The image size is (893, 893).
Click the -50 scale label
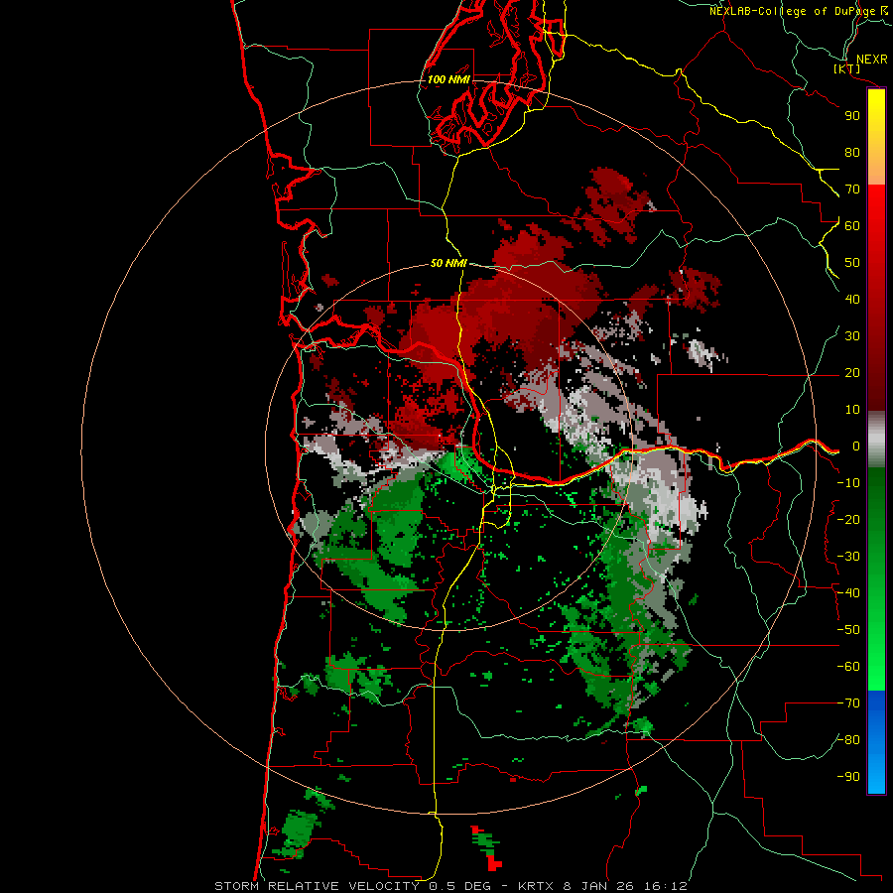point(848,630)
